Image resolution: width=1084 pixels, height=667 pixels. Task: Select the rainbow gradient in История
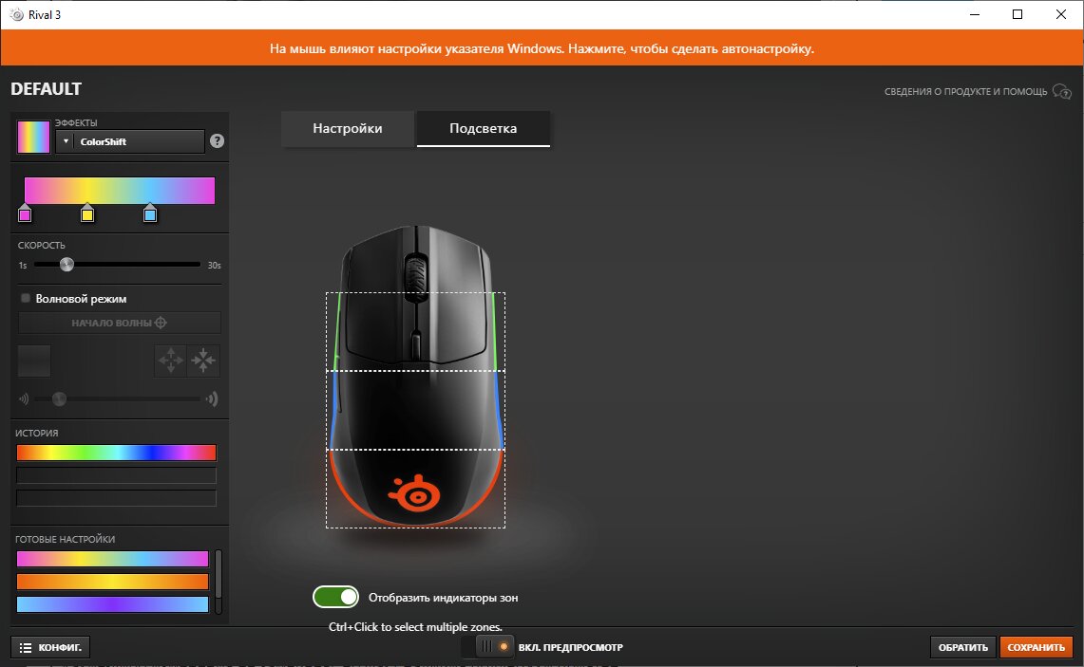tap(116, 453)
